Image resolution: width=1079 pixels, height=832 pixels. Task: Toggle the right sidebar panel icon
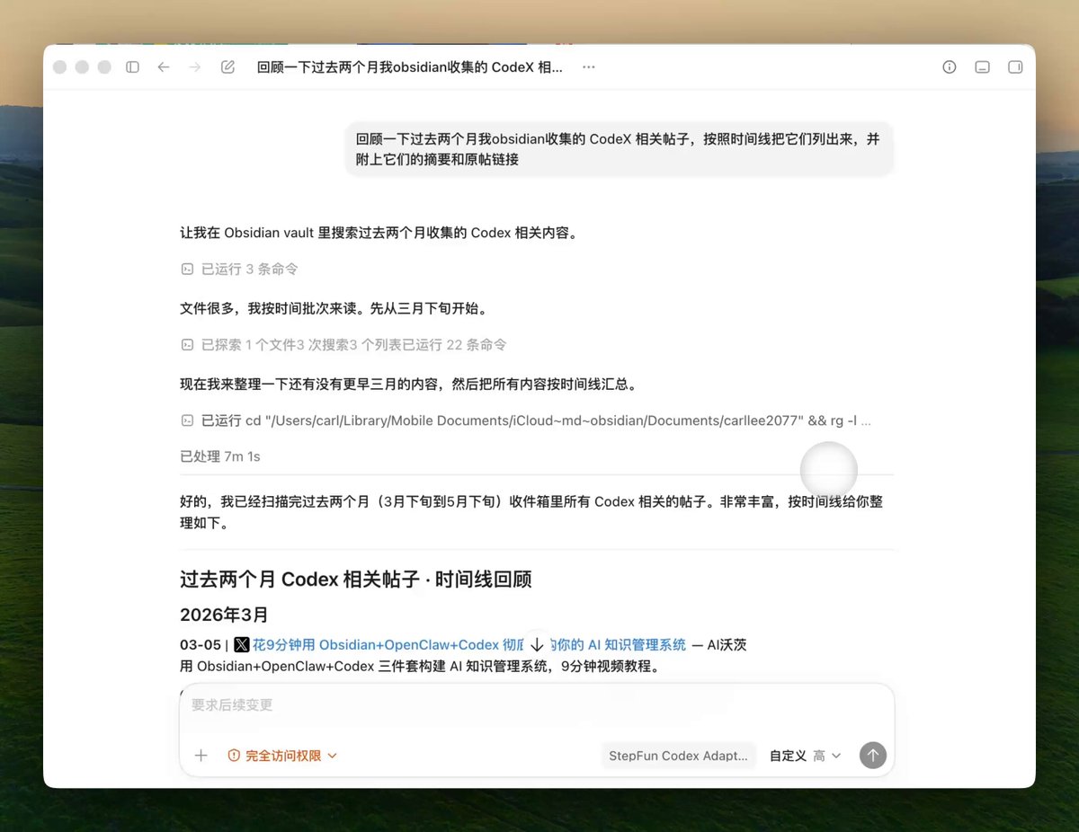[1015, 67]
